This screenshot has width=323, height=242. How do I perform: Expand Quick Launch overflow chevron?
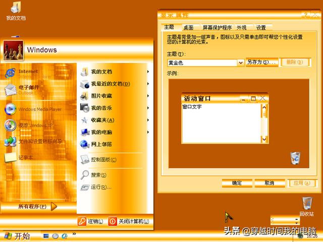click(x=74, y=234)
